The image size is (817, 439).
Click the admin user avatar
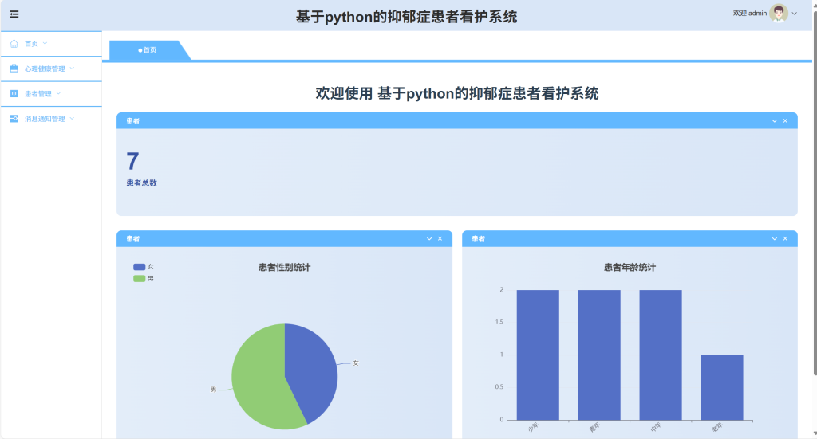point(779,14)
